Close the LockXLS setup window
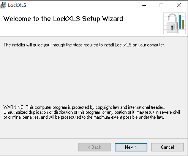Image resolution: width=188 pixels, height=156 pixels. [179, 5]
